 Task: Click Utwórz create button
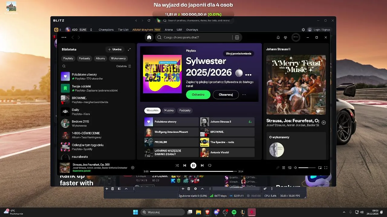[x=115, y=49]
